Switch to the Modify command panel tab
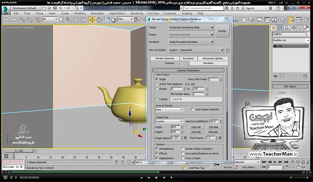 (x=280, y=28)
